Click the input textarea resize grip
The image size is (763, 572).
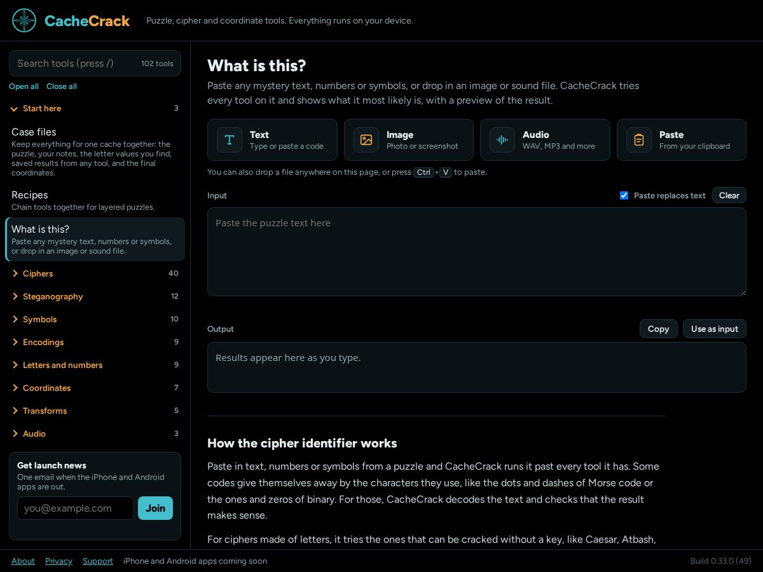click(742, 292)
